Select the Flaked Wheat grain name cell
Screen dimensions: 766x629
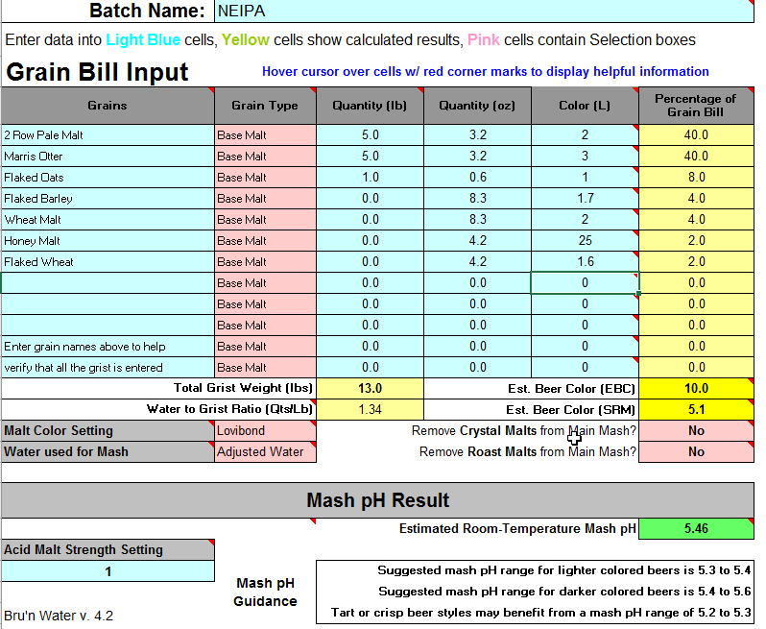(108, 262)
